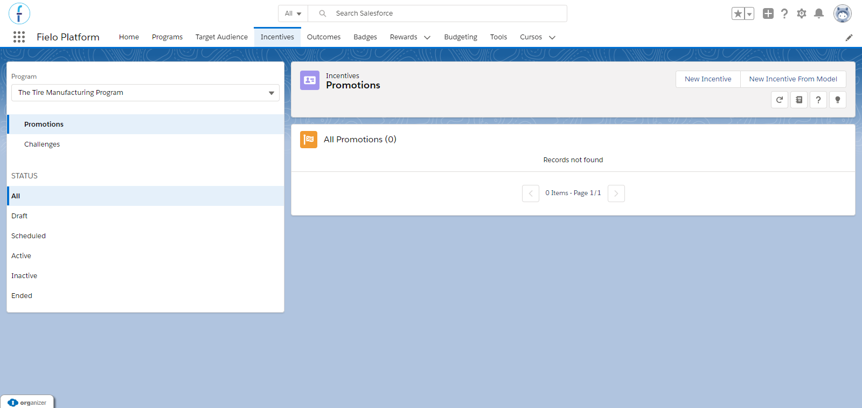Click the Fielo logo icon
This screenshot has width=862, height=408.
pos(19,13)
